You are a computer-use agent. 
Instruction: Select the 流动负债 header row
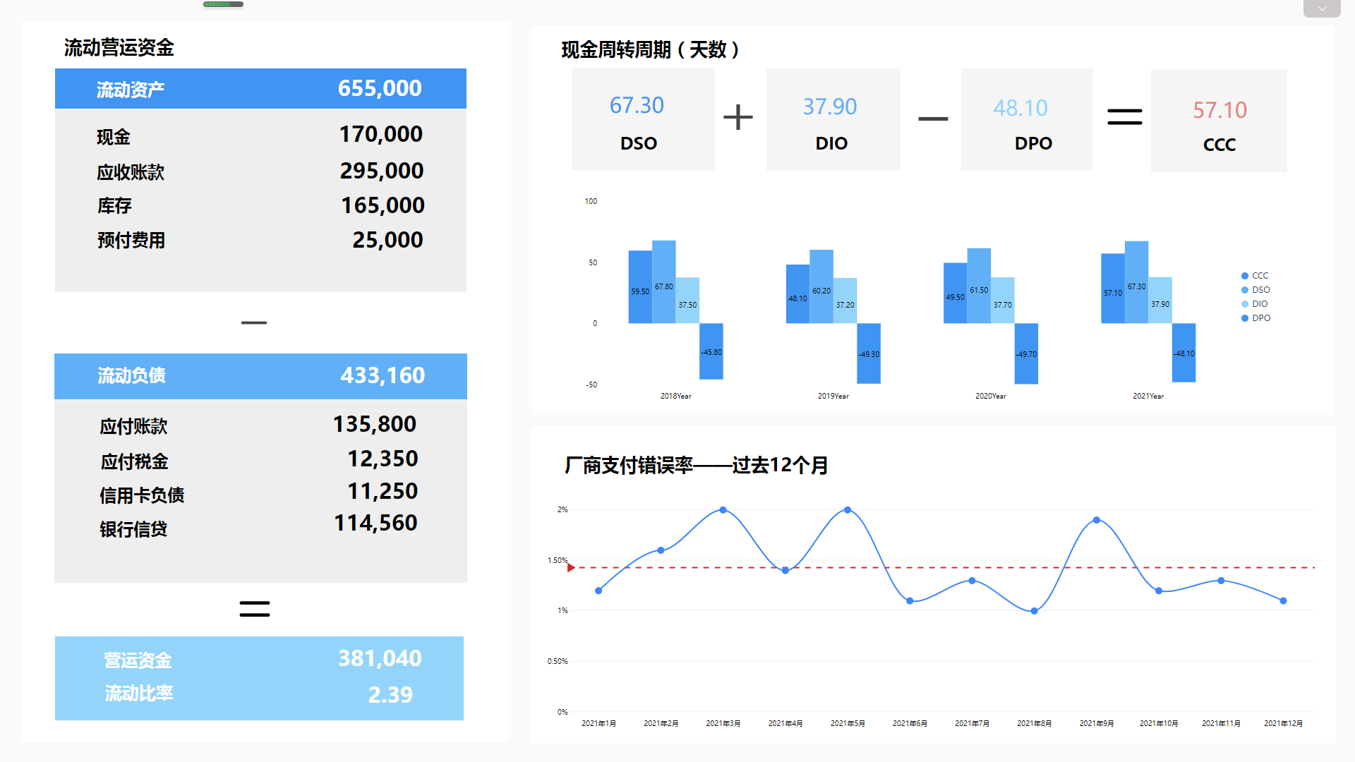(x=260, y=375)
